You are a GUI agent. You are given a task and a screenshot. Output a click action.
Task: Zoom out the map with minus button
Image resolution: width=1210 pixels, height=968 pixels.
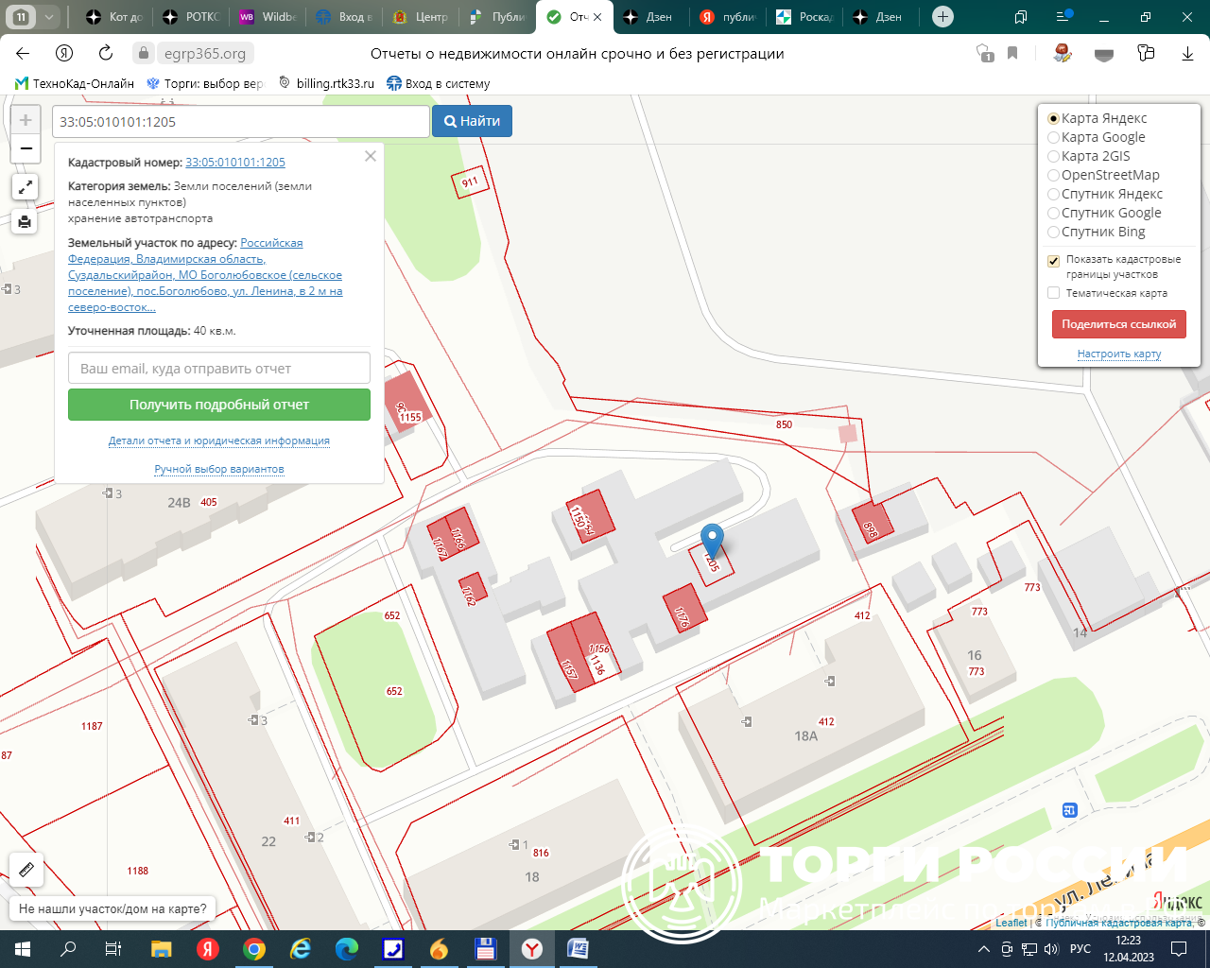click(26, 148)
